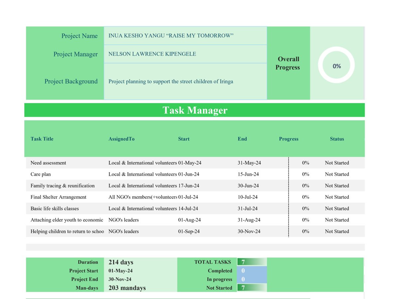Screen dimensions: 399x299
Task: Click the Completed count cell
Action: (x=252, y=271)
